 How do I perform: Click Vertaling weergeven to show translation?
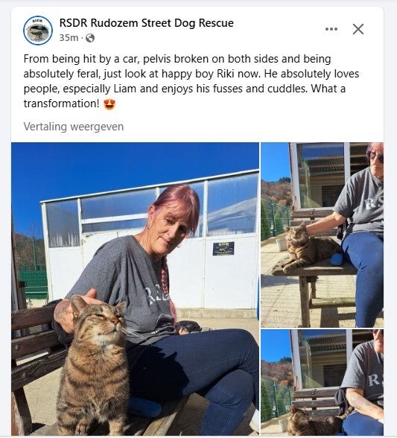pyautogui.click(x=74, y=127)
